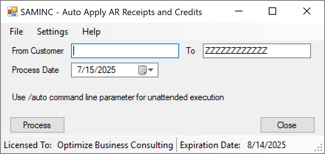Close the window with the X icon
Image resolution: width=325 pixels, height=154 pixels.
coord(307,11)
